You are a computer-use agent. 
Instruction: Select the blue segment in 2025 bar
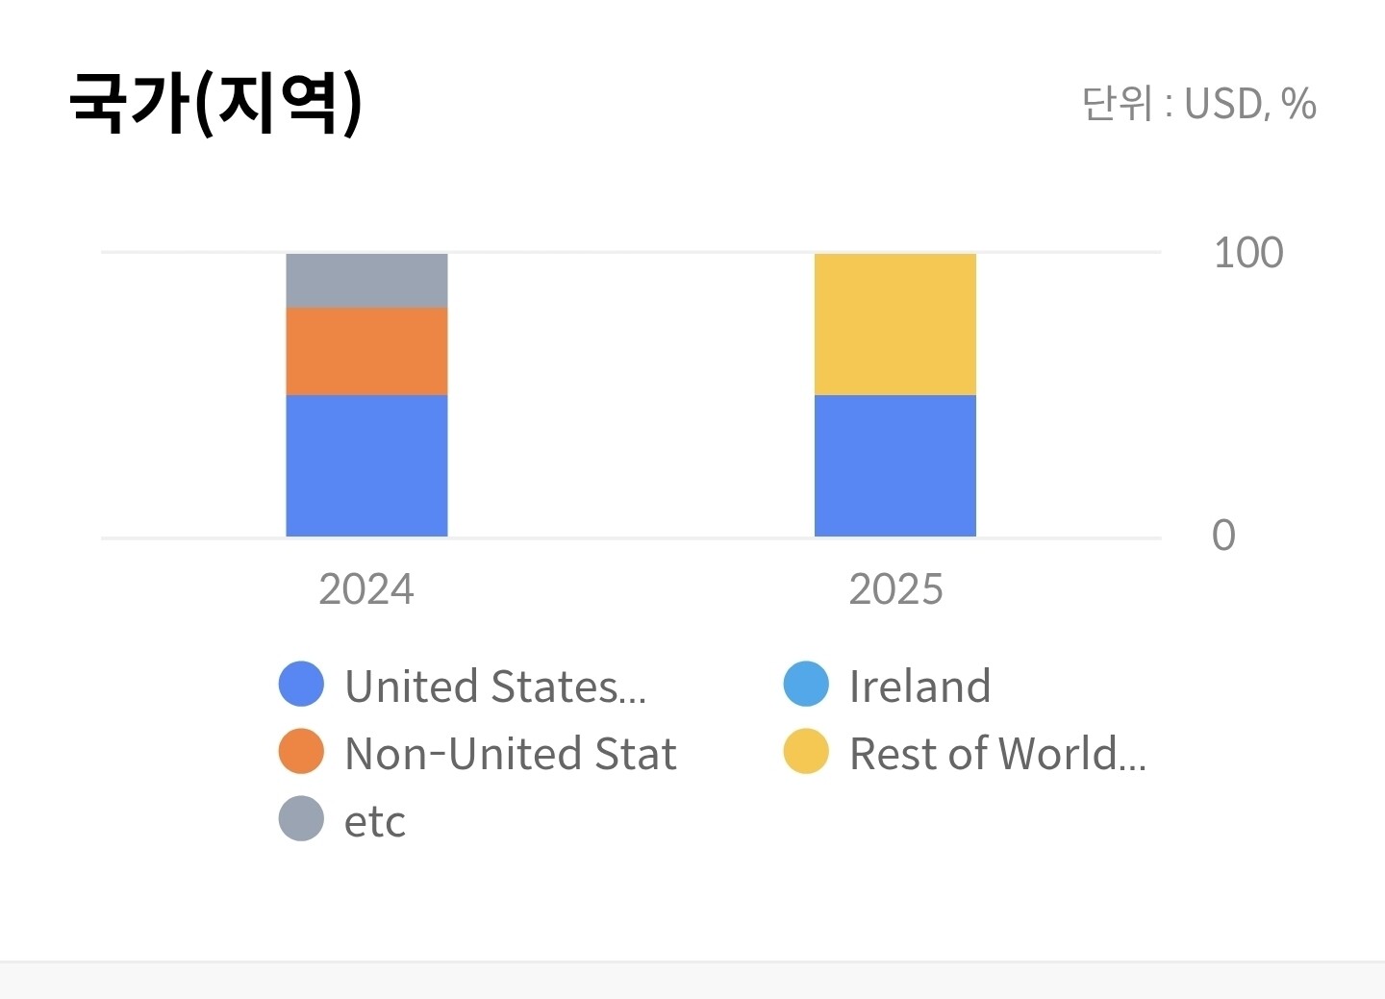895,465
